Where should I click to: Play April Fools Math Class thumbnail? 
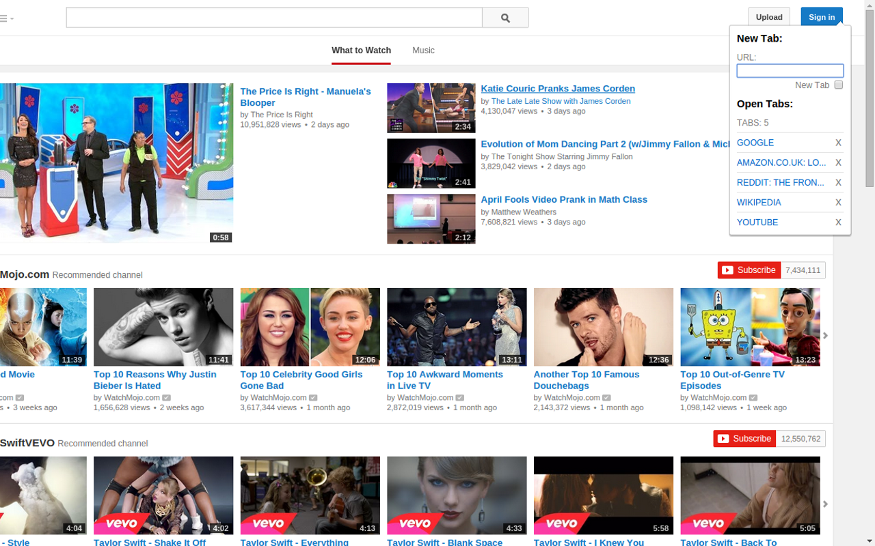[431, 218]
